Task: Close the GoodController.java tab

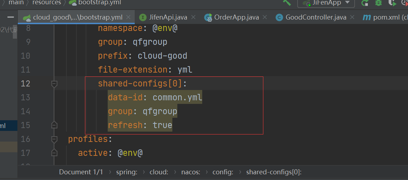Action: pos(353,17)
